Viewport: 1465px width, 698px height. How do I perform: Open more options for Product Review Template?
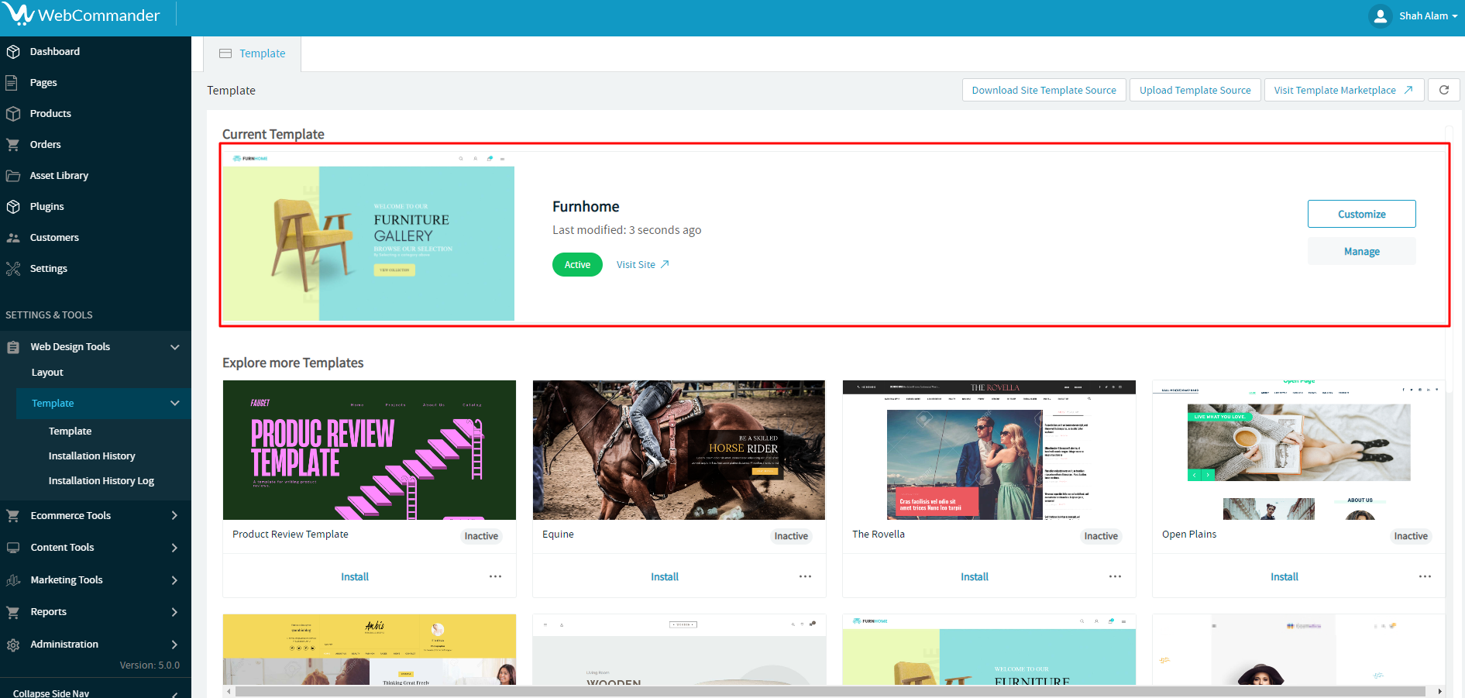click(x=495, y=576)
